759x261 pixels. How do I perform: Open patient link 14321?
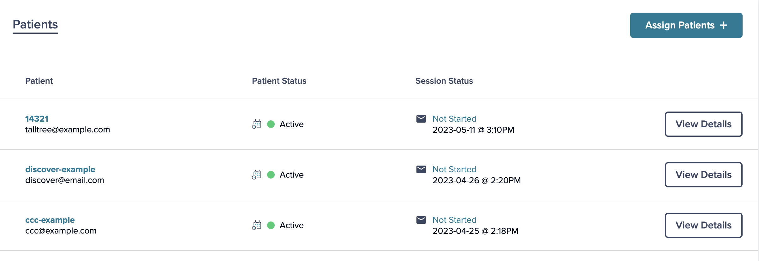37,119
